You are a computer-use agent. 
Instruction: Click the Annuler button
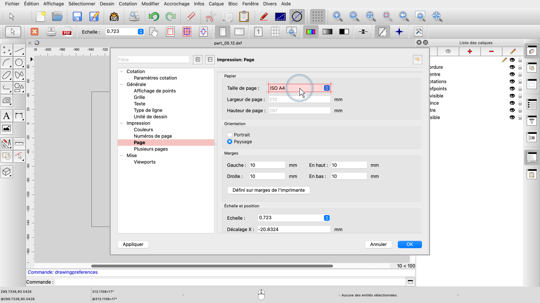click(x=378, y=244)
